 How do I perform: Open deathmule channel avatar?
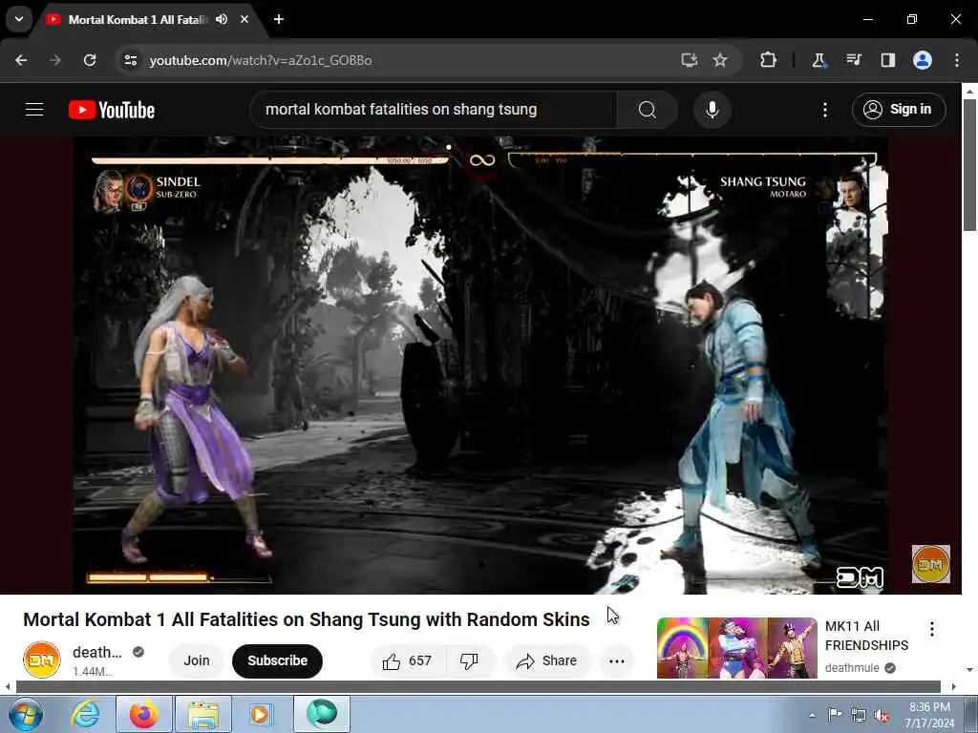(42, 660)
